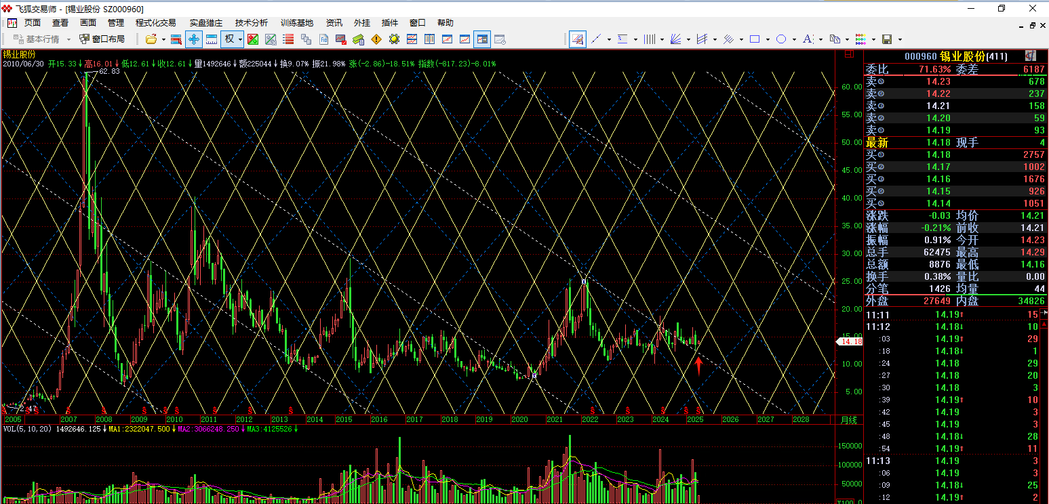
Task: Click the save floppy disk icon
Action: tap(887, 39)
